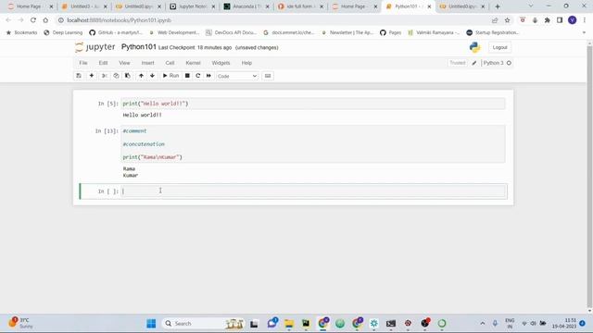Open the taskbar clock and date
Image resolution: width=593 pixels, height=333 pixels.
coord(564,324)
